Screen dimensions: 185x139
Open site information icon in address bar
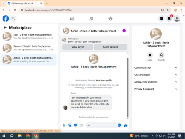(x=22, y=10)
